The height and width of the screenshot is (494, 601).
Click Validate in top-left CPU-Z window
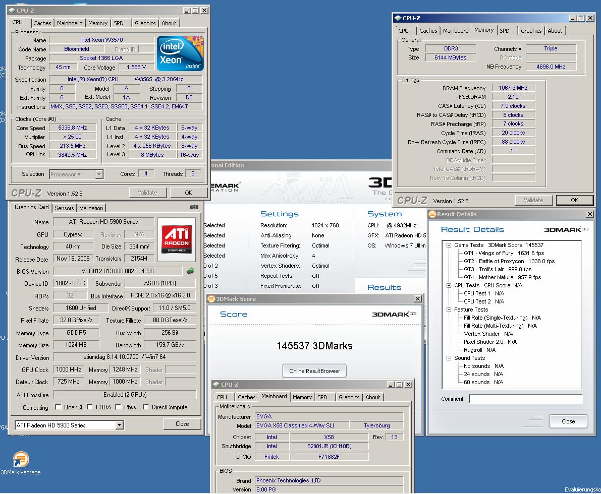[147, 193]
